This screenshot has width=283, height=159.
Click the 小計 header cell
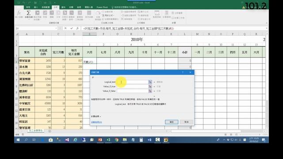click(185, 52)
